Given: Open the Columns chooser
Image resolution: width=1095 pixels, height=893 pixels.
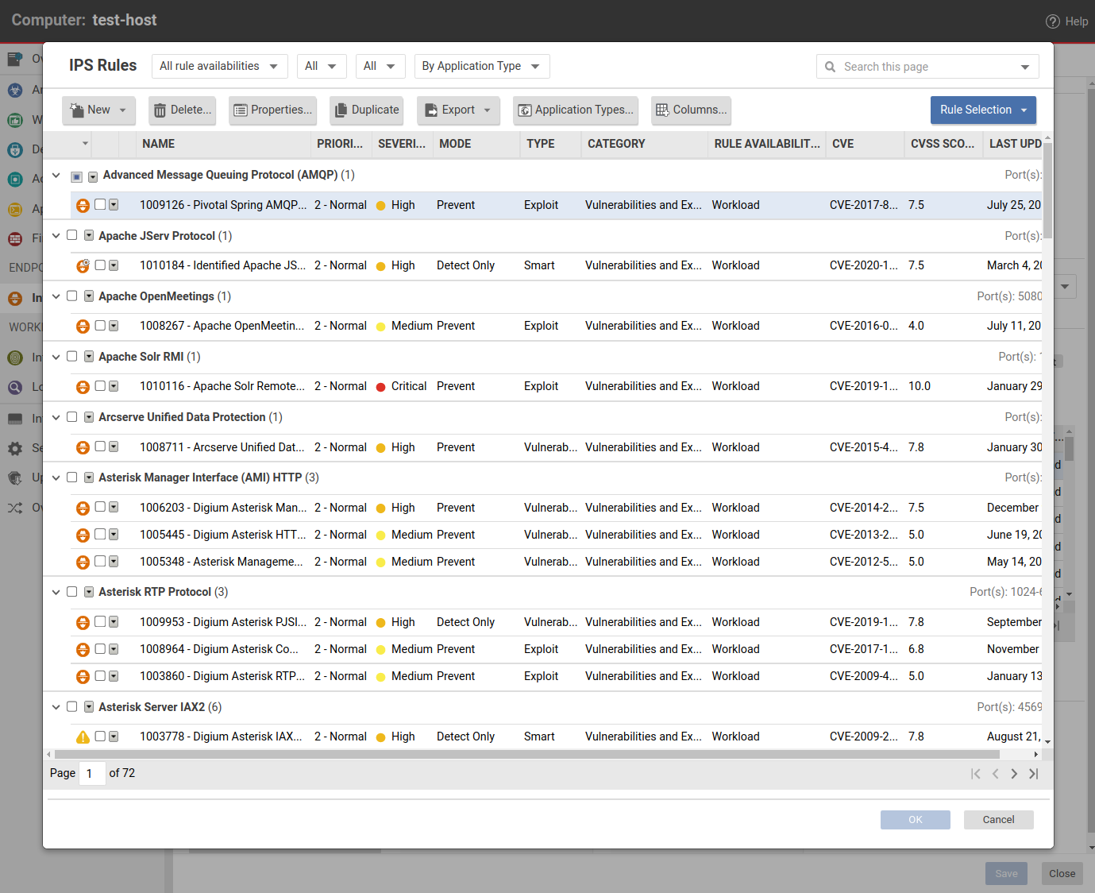Looking at the screenshot, I should pyautogui.click(x=691, y=110).
